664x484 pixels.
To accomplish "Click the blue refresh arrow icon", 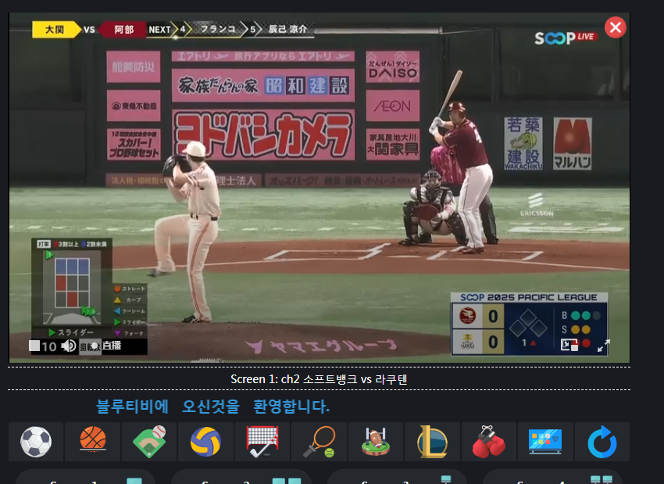I will coord(602,442).
